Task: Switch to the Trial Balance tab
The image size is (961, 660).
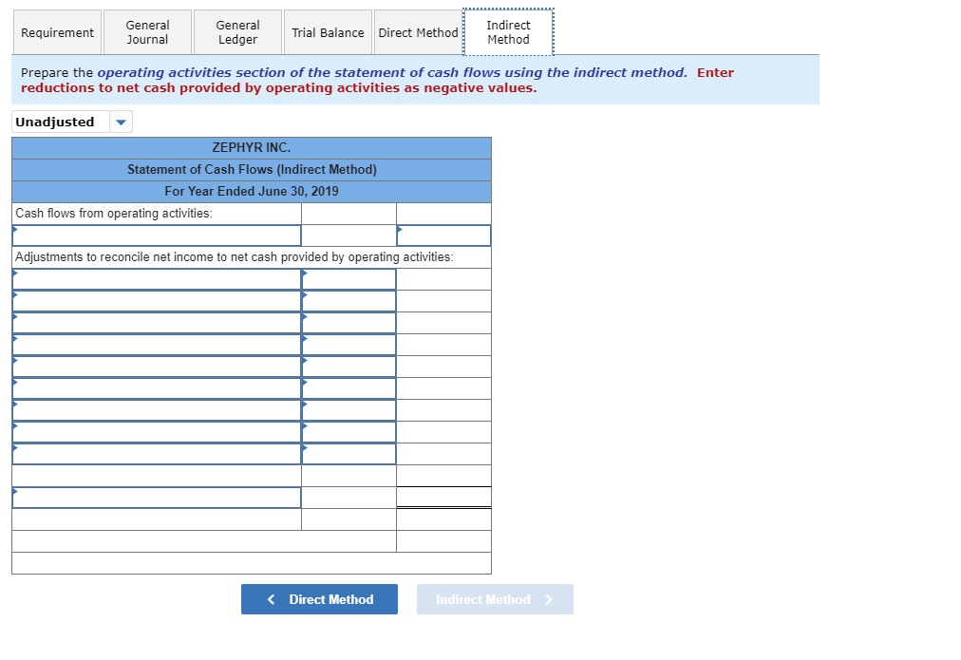Action: click(x=327, y=31)
